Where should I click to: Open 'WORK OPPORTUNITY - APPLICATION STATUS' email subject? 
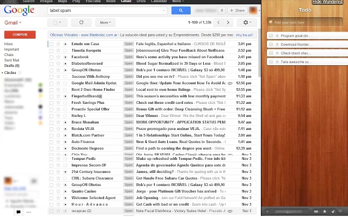tap(180, 122)
